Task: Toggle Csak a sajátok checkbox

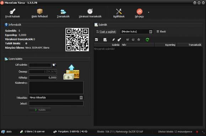Action: point(97,32)
